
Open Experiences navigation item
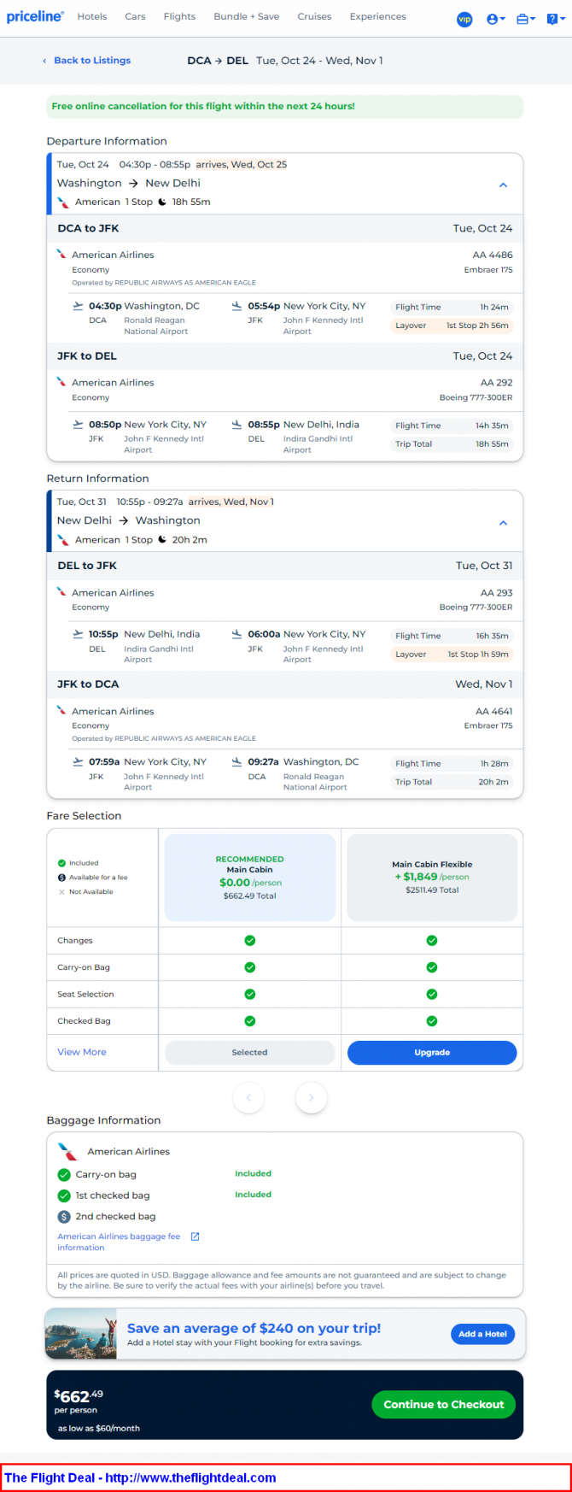pos(377,16)
